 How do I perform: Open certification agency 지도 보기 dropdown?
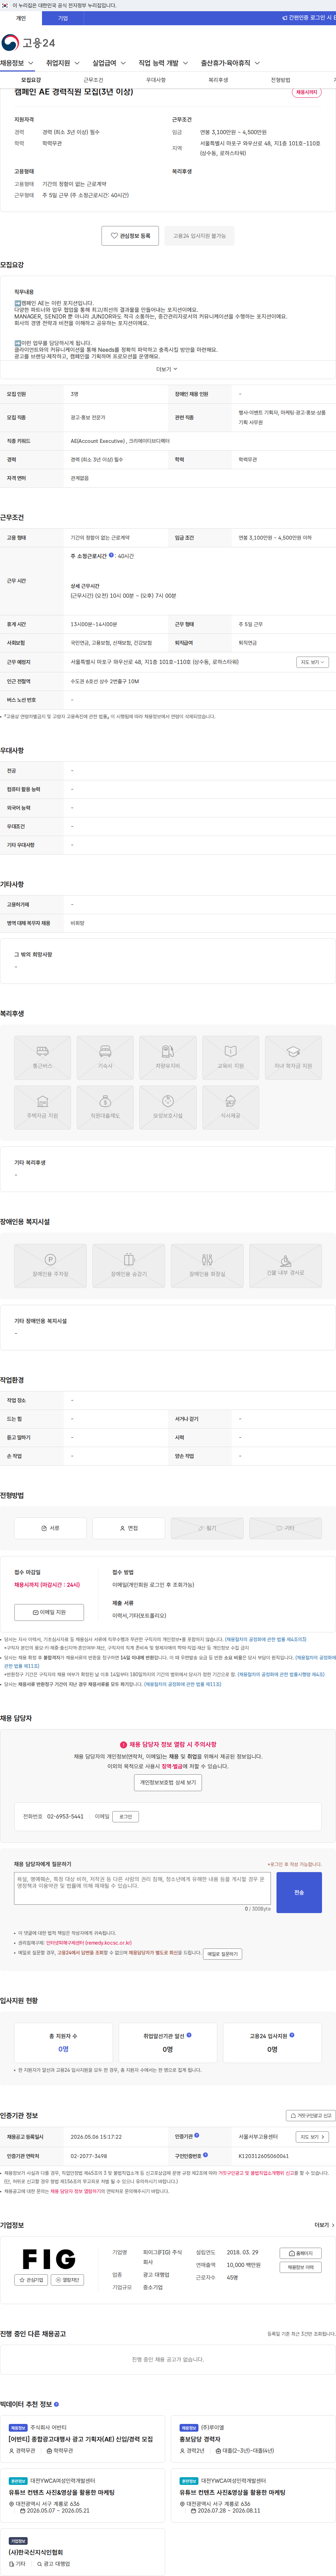pos(311,2137)
